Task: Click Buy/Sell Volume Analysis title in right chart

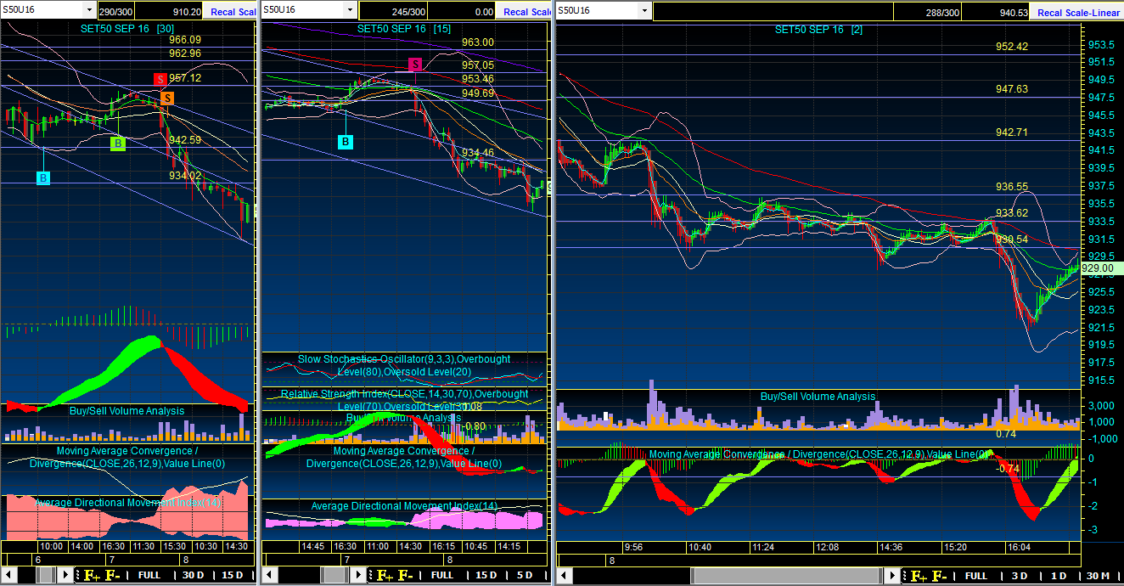Action: point(818,397)
